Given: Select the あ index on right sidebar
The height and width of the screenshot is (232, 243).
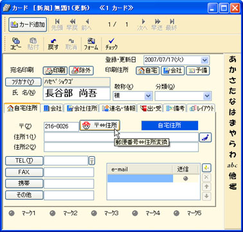Looking at the screenshot, I should tap(233, 59).
